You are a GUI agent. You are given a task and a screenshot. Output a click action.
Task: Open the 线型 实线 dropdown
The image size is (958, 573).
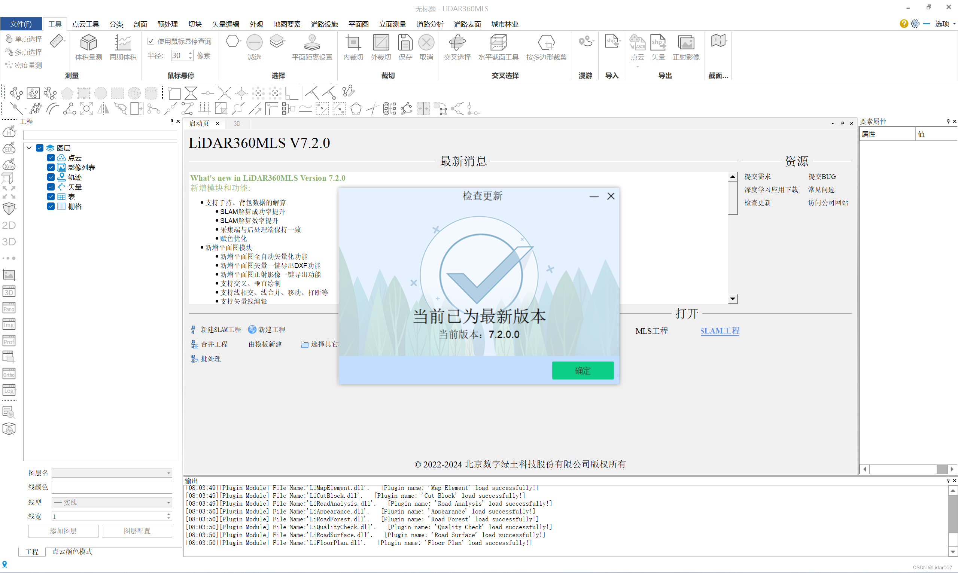tap(112, 502)
